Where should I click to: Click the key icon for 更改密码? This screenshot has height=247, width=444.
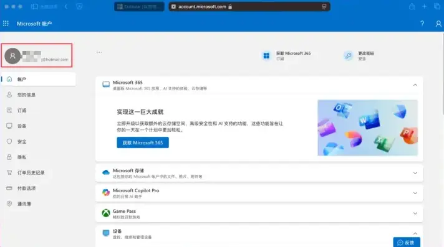(349, 55)
